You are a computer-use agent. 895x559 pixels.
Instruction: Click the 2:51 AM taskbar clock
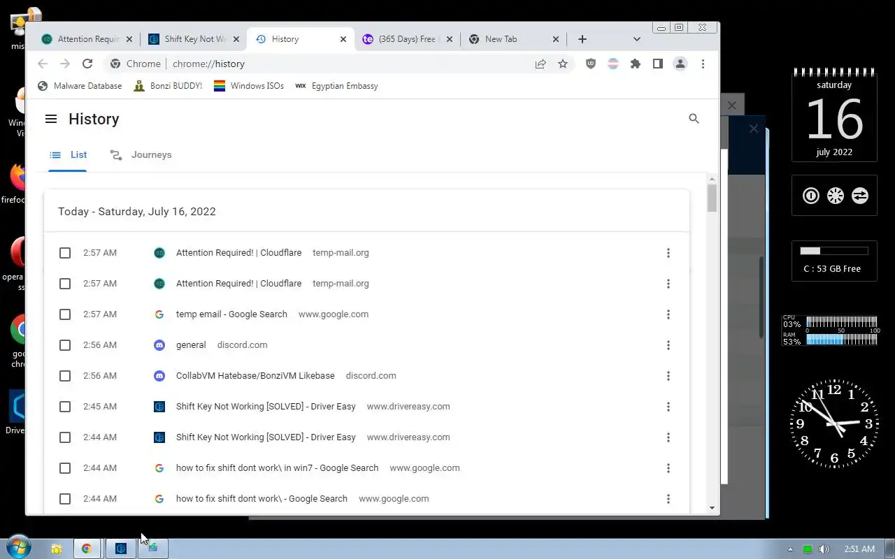pyautogui.click(x=859, y=549)
